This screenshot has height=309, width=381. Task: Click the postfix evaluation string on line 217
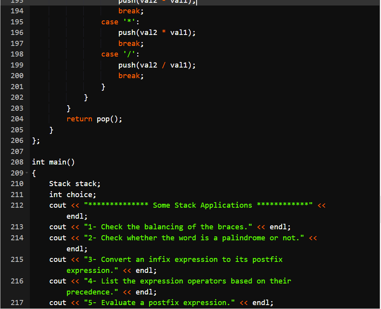(x=165, y=302)
